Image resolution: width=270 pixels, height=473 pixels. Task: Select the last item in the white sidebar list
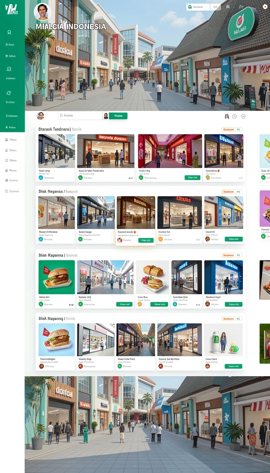coord(12,191)
